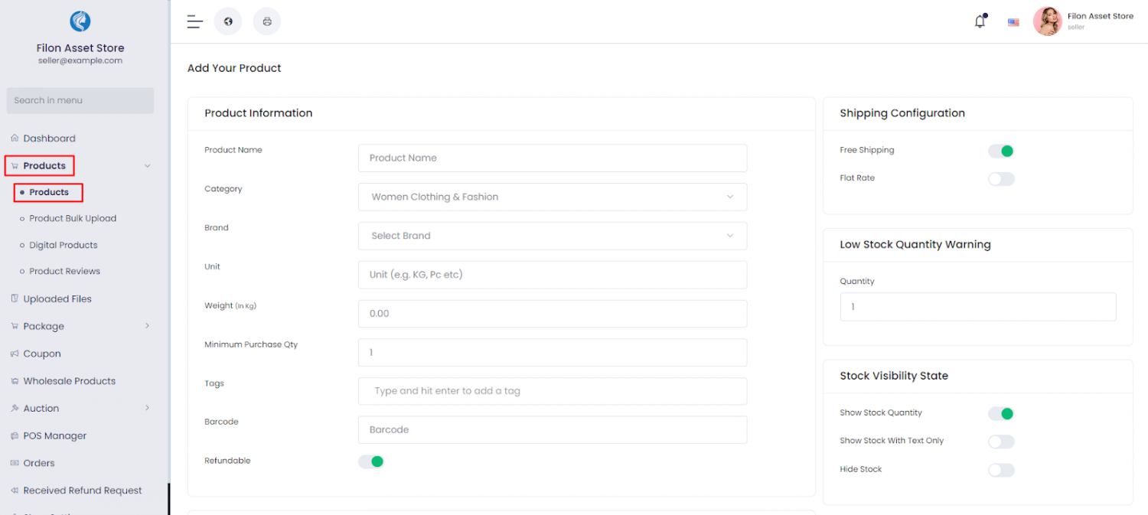Open the Select Brand dropdown
This screenshot has height=515, width=1148.
pos(553,236)
